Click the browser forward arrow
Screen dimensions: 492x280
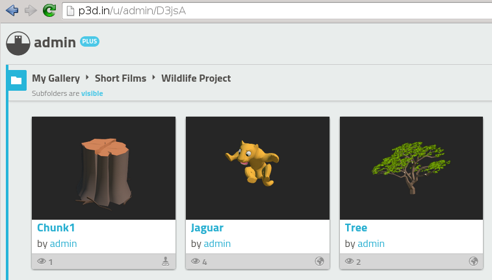pyautogui.click(x=31, y=10)
